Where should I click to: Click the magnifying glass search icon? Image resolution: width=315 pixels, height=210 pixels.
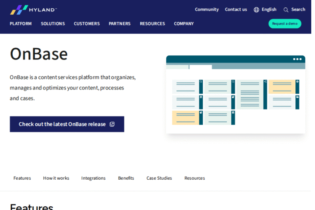coord(286,10)
